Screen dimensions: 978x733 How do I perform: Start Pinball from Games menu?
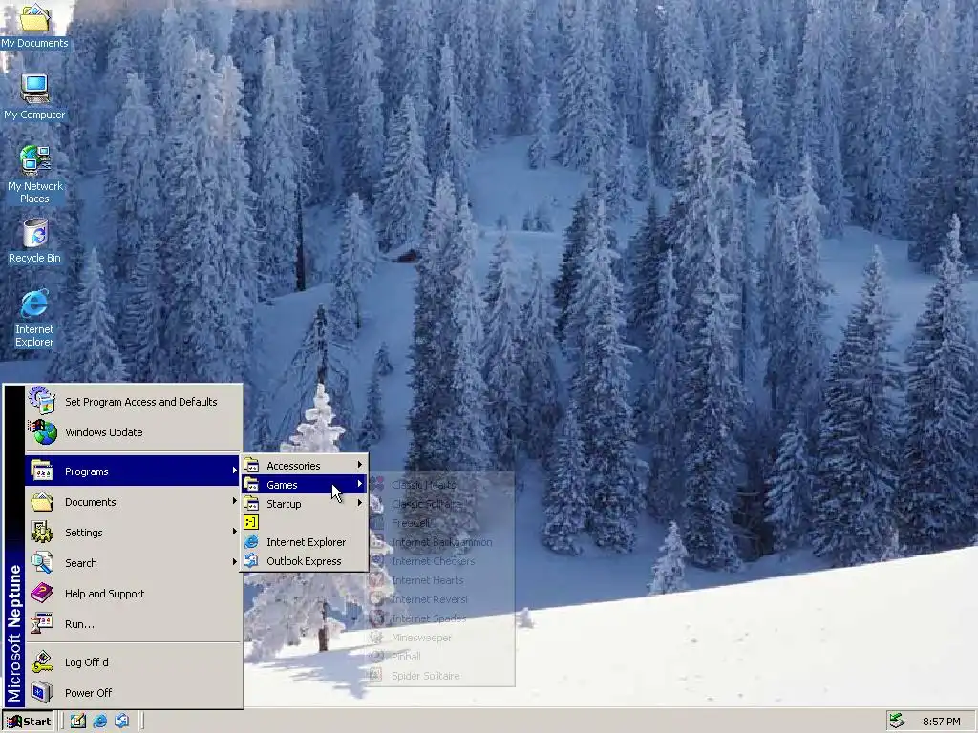point(441,657)
